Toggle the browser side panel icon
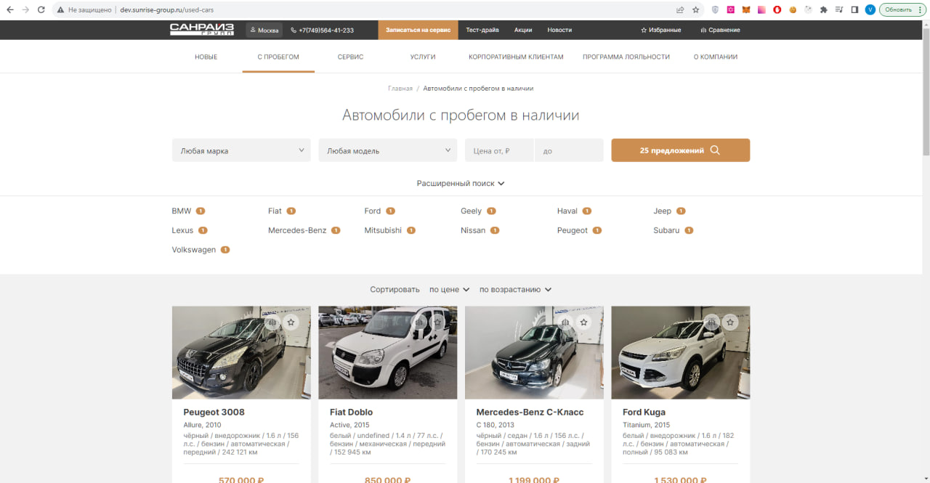The width and height of the screenshot is (930, 483). 854,10
